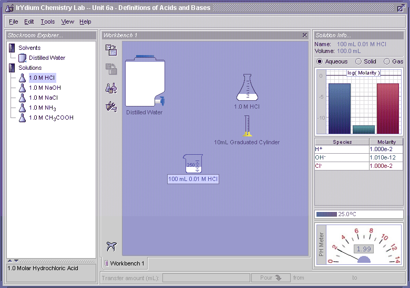410x288 pixels.
Task: Click the tools selection toolbar icon
Action: (111, 107)
